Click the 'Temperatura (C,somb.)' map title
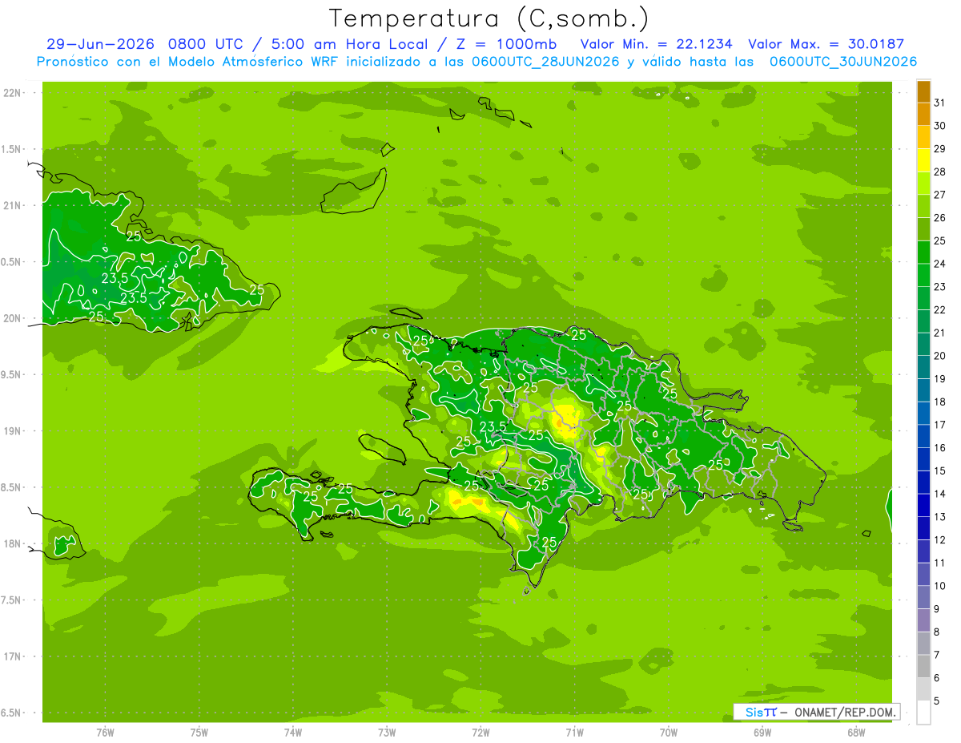Screen dimensions: 961x743 click(489, 18)
